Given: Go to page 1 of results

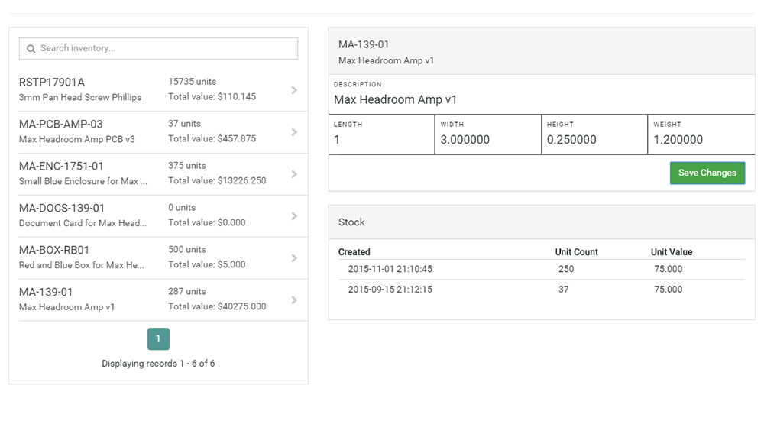Looking at the screenshot, I should tap(158, 338).
